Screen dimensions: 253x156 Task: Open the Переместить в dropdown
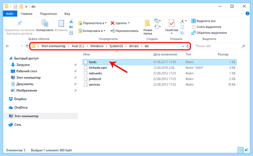point(92,23)
